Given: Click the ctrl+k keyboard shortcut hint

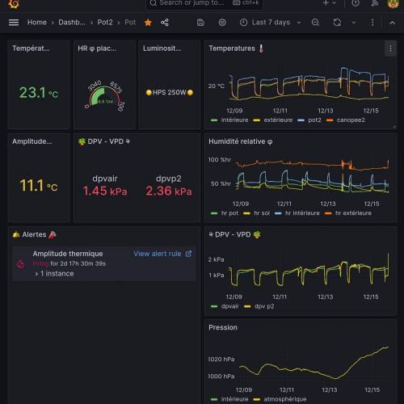Looking at the screenshot, I should pos(246,3).
